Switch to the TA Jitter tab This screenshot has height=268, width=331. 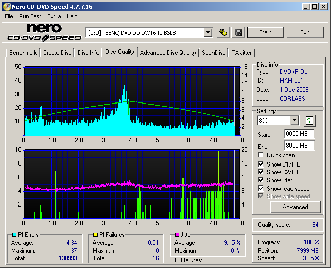pyautogui.click(x=242, y=53)
